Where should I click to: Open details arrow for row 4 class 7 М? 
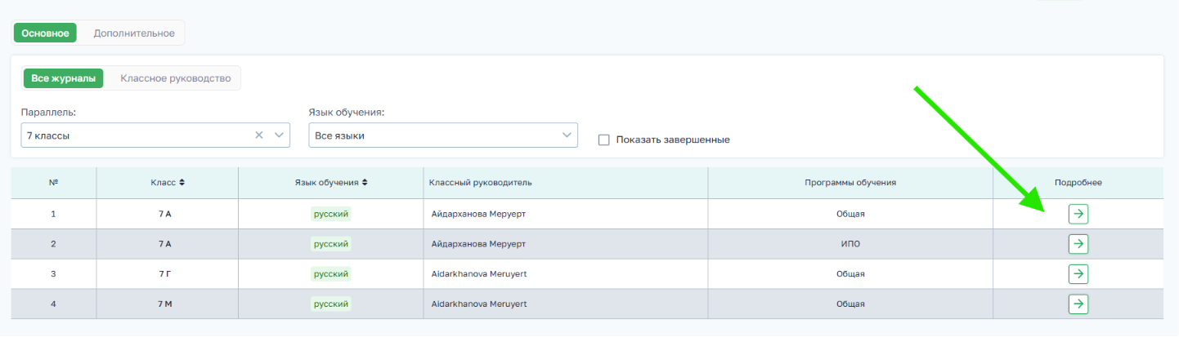click(1078, 304)
